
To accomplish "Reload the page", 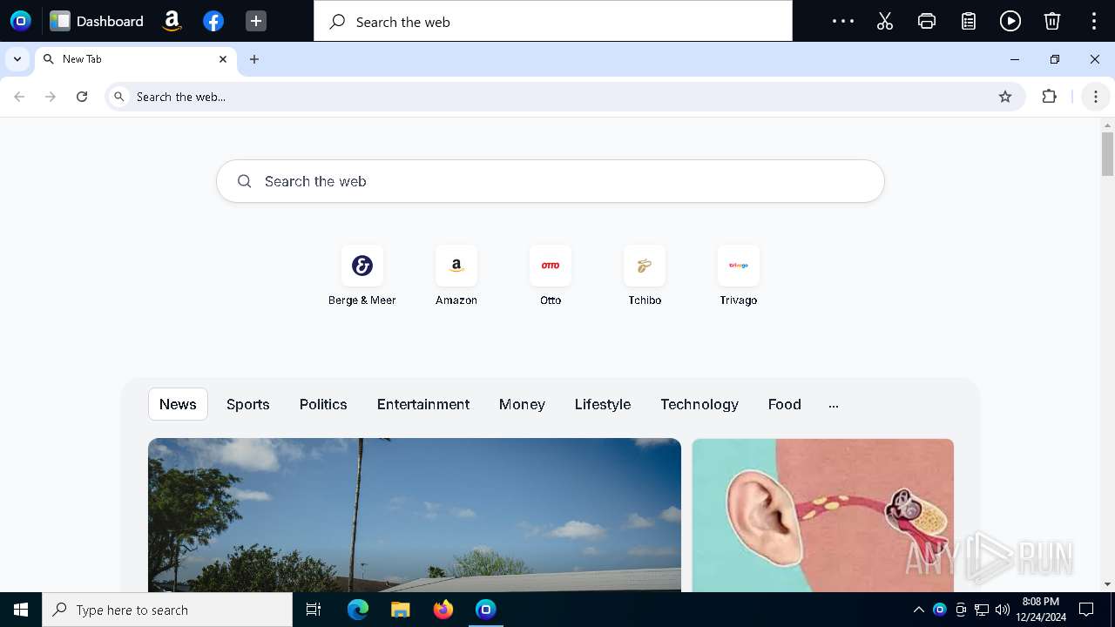I will pos(82,97).
